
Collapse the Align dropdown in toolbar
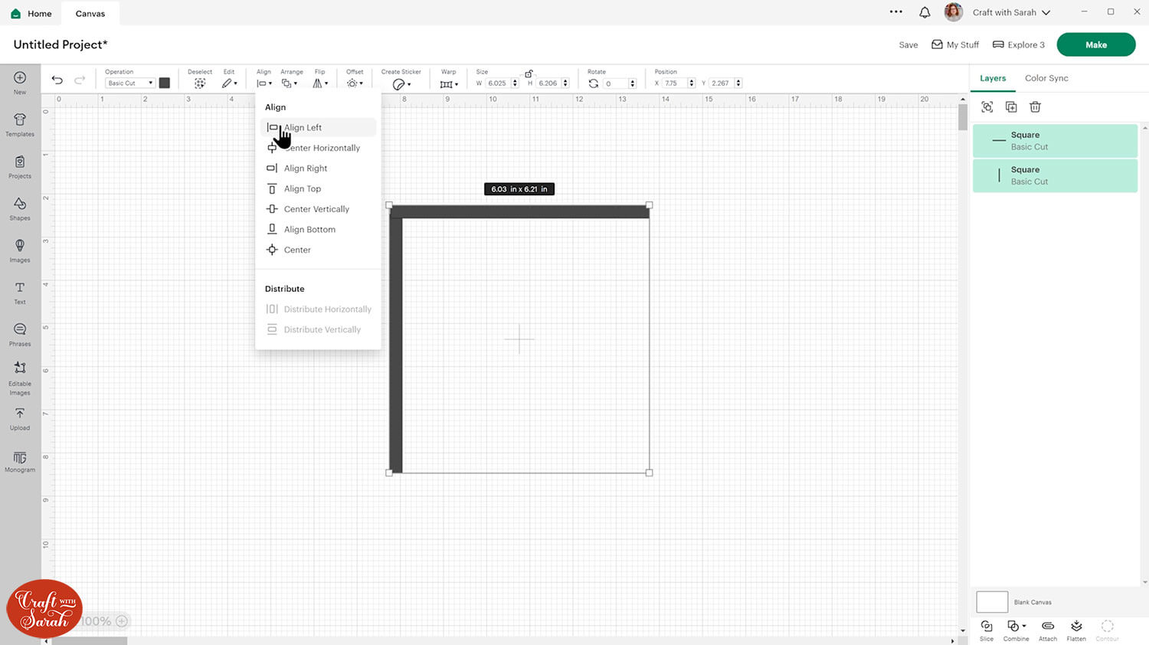pos(264,83)
